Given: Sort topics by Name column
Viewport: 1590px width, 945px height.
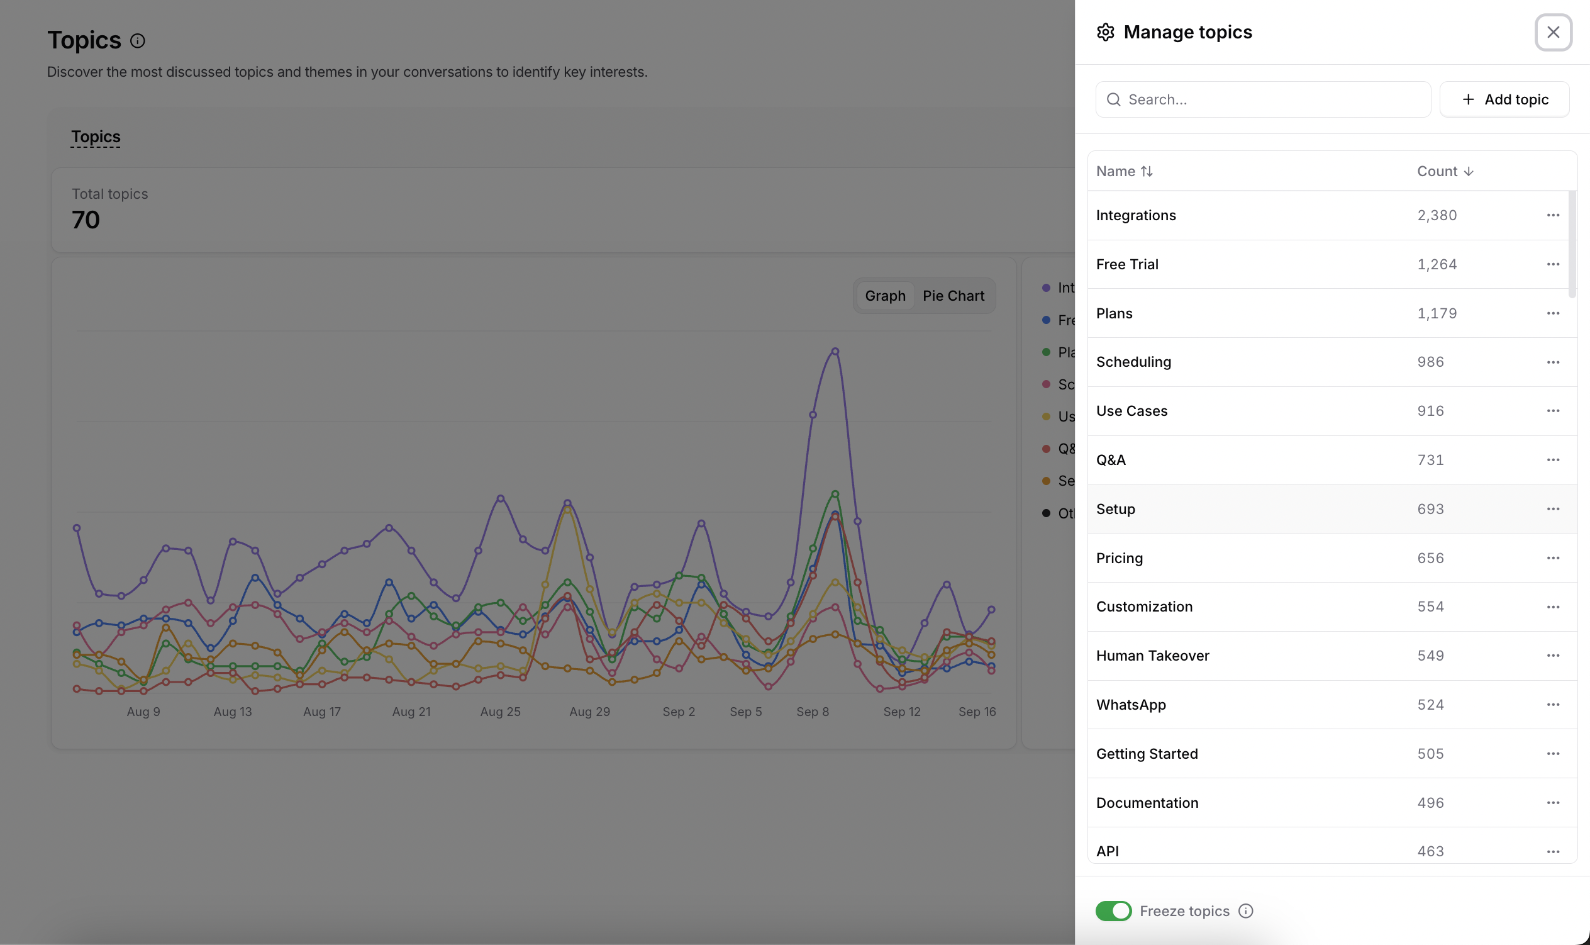Looking at the screenshot, I should pos(1124,171).
